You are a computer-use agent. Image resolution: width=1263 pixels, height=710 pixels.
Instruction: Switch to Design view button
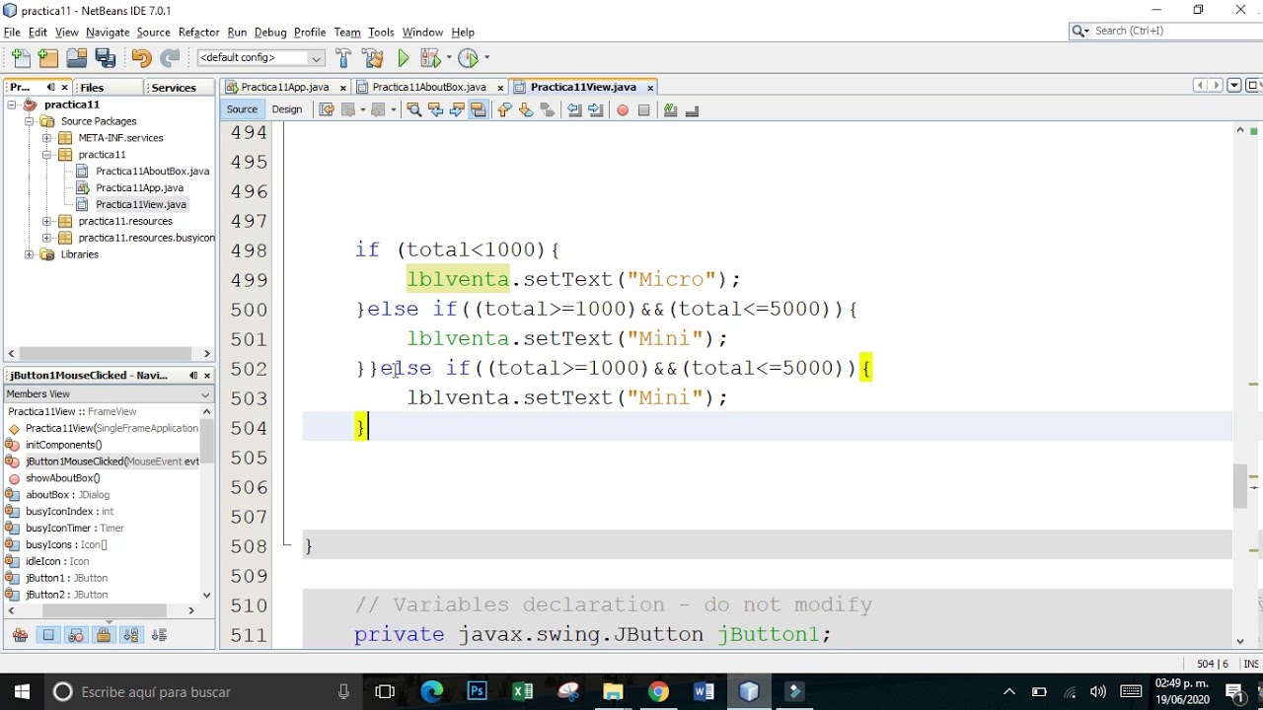[x=287, y=109]
